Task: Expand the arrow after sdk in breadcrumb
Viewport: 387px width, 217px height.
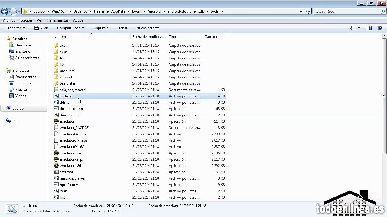Action: coord(207,11)
